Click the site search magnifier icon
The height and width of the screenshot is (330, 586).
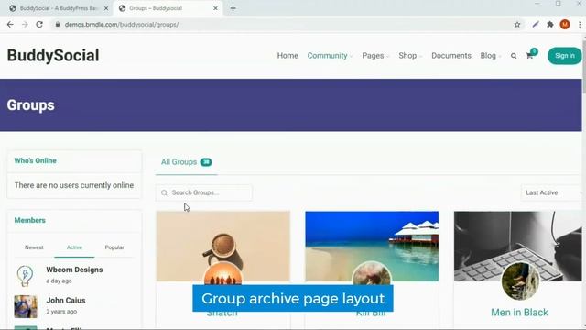pos(514,56)
